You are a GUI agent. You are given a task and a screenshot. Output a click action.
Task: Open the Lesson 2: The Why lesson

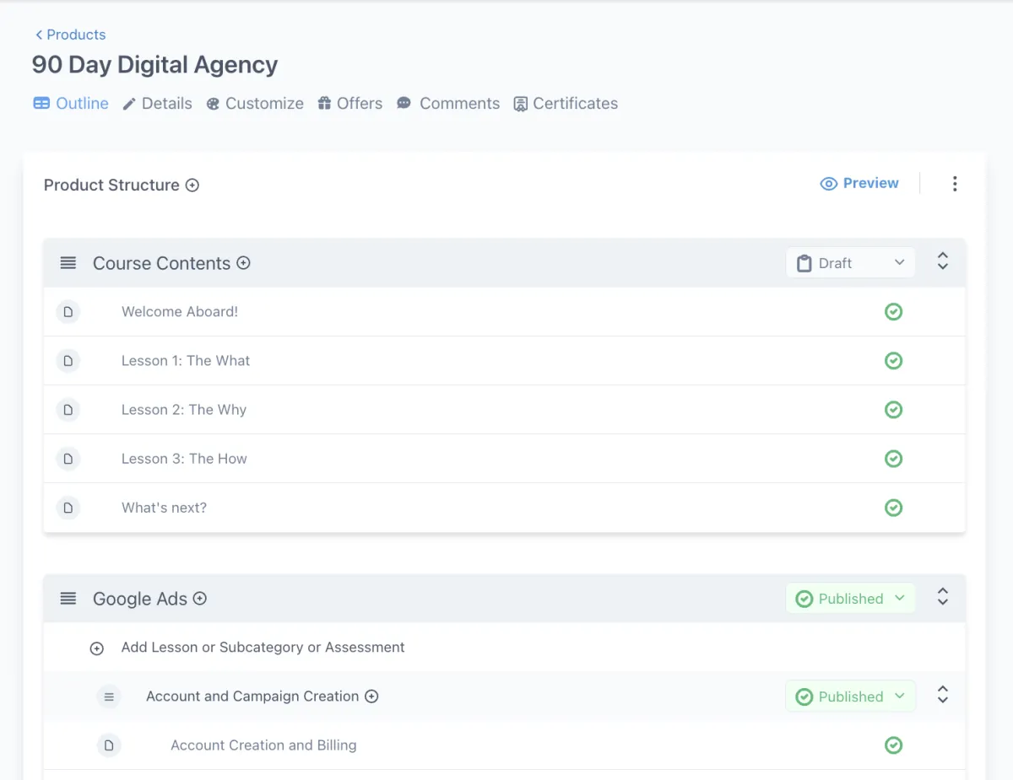tap(184, 410)
